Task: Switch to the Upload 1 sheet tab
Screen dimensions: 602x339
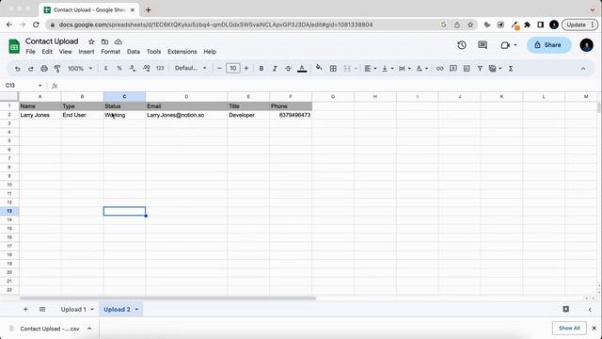Action: click(73, 310)
